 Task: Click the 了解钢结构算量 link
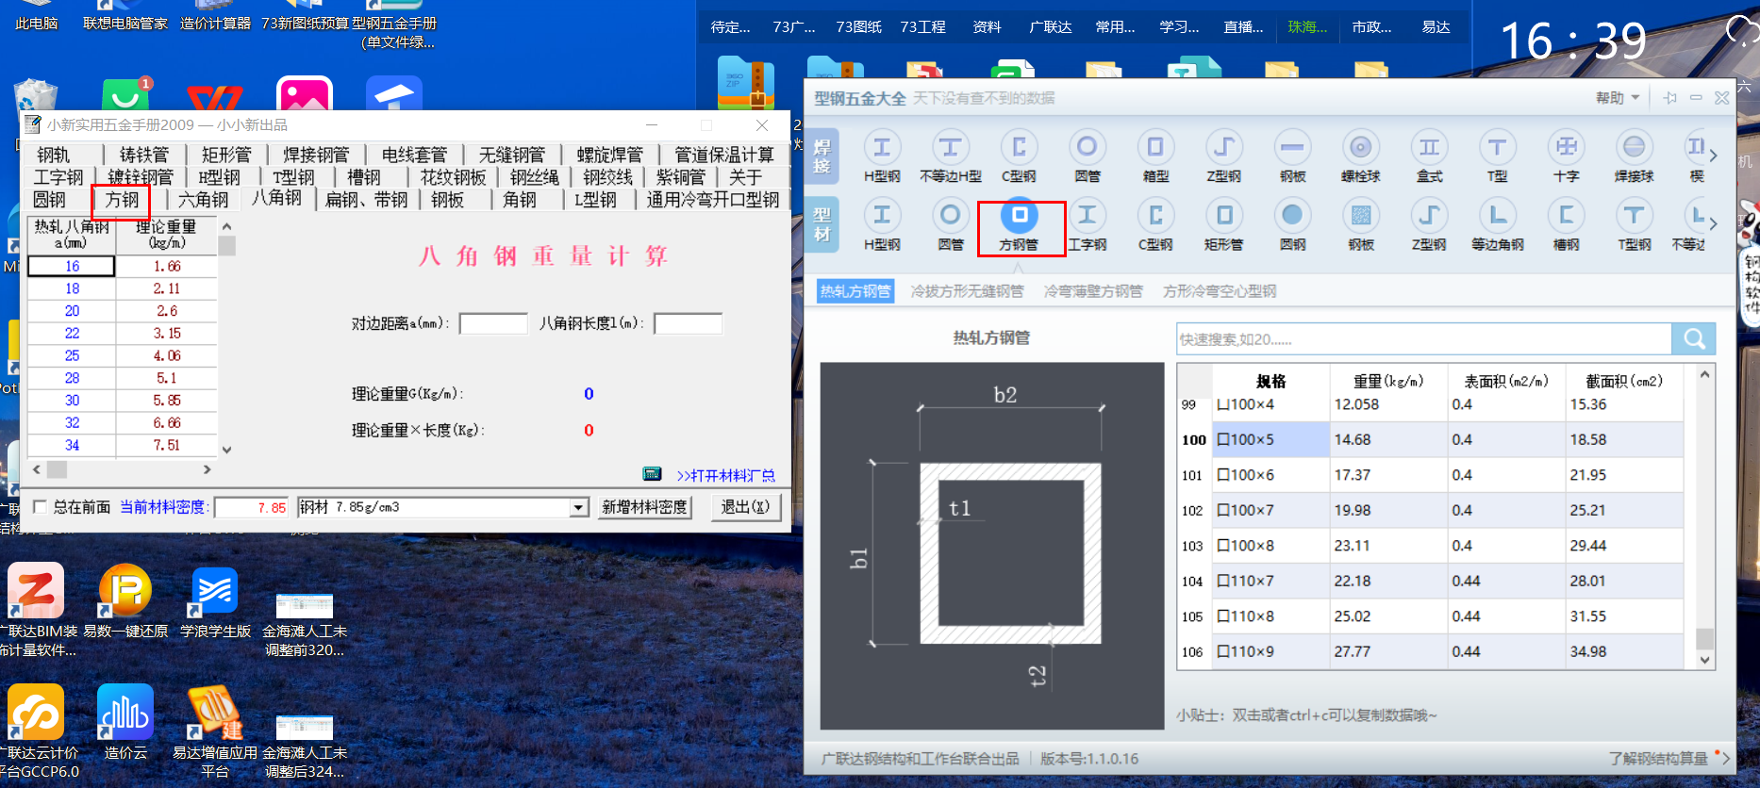tap(1658, 758)
